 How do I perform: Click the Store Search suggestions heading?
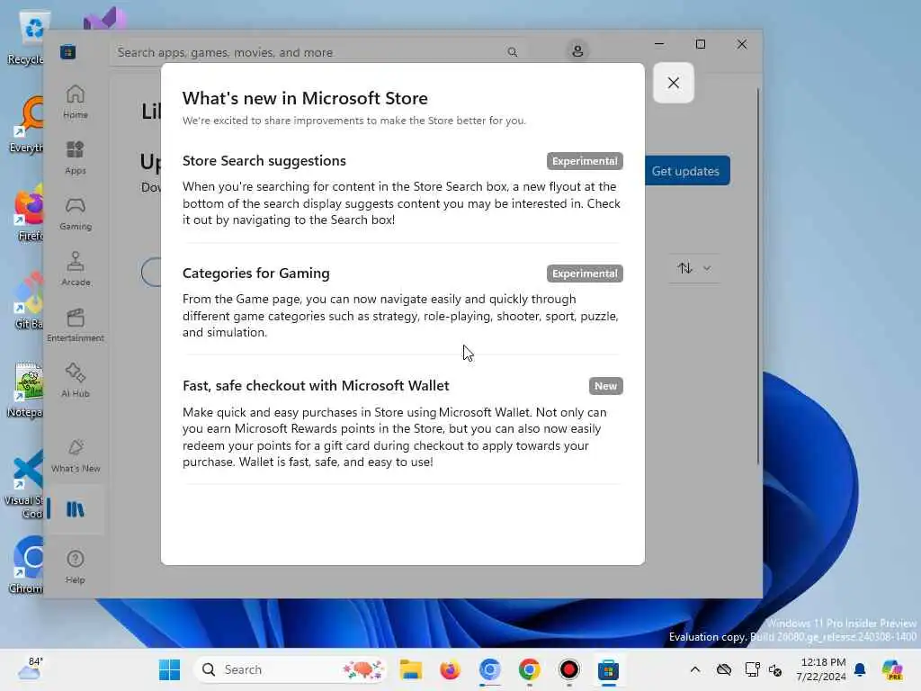pos(264,160)
